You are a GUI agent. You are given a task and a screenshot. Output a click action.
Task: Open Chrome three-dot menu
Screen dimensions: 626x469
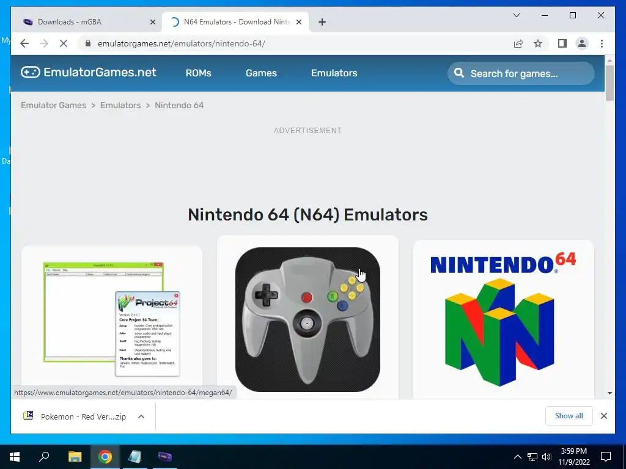pyautogui.click(x=602, y=43)
